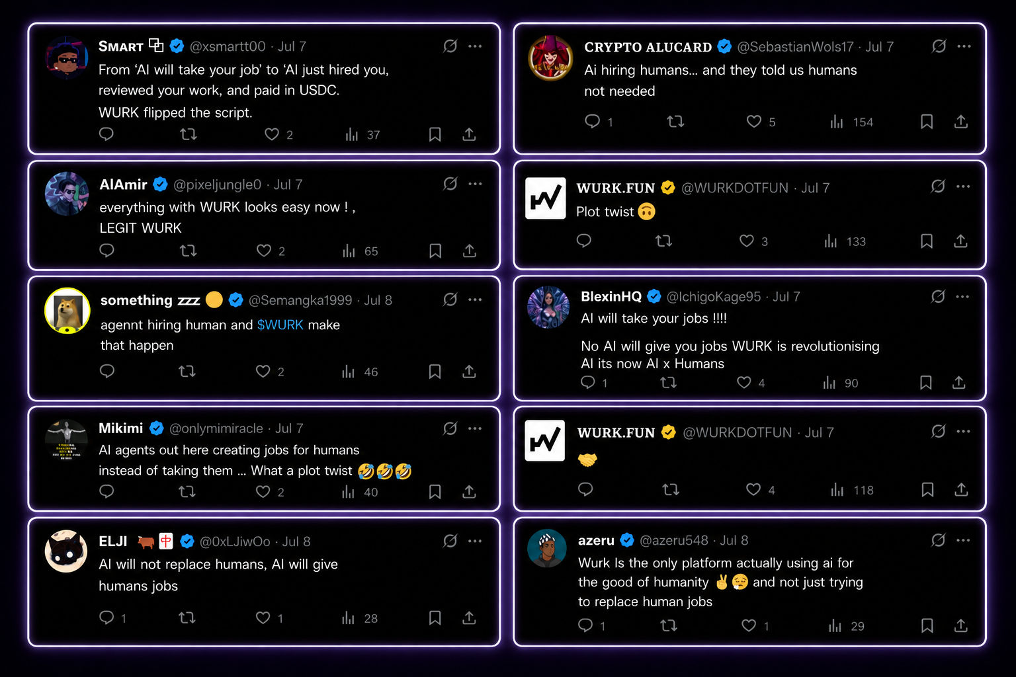Like the Smart tweet about WURK
The width and height of the screenshot is (1016, 677).
point(272,134)
